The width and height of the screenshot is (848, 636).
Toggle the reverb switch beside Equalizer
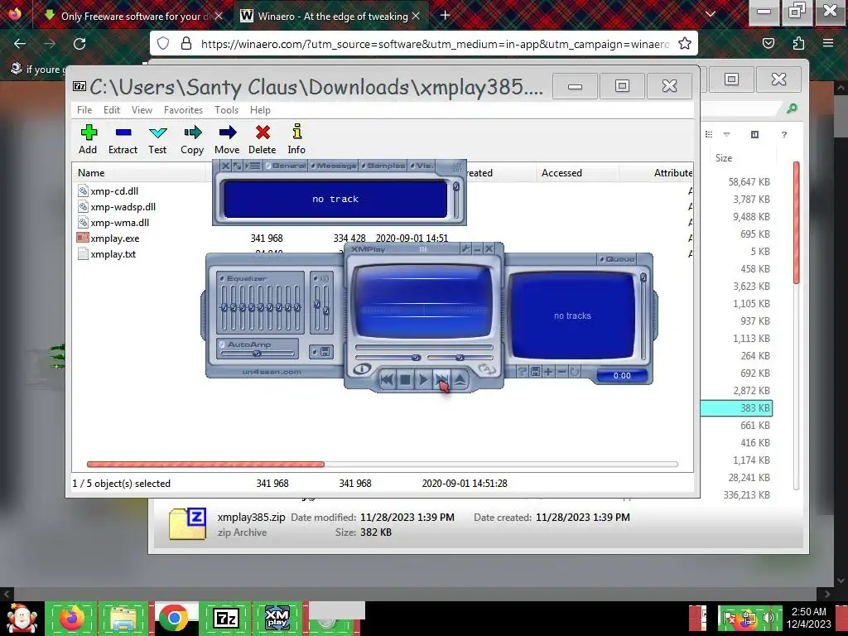click(316, 278)
